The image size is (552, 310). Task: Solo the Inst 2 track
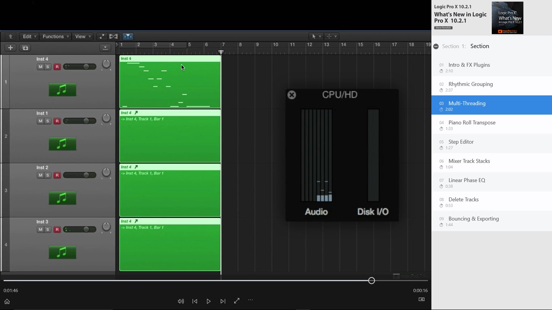click(x=48, y=175)
